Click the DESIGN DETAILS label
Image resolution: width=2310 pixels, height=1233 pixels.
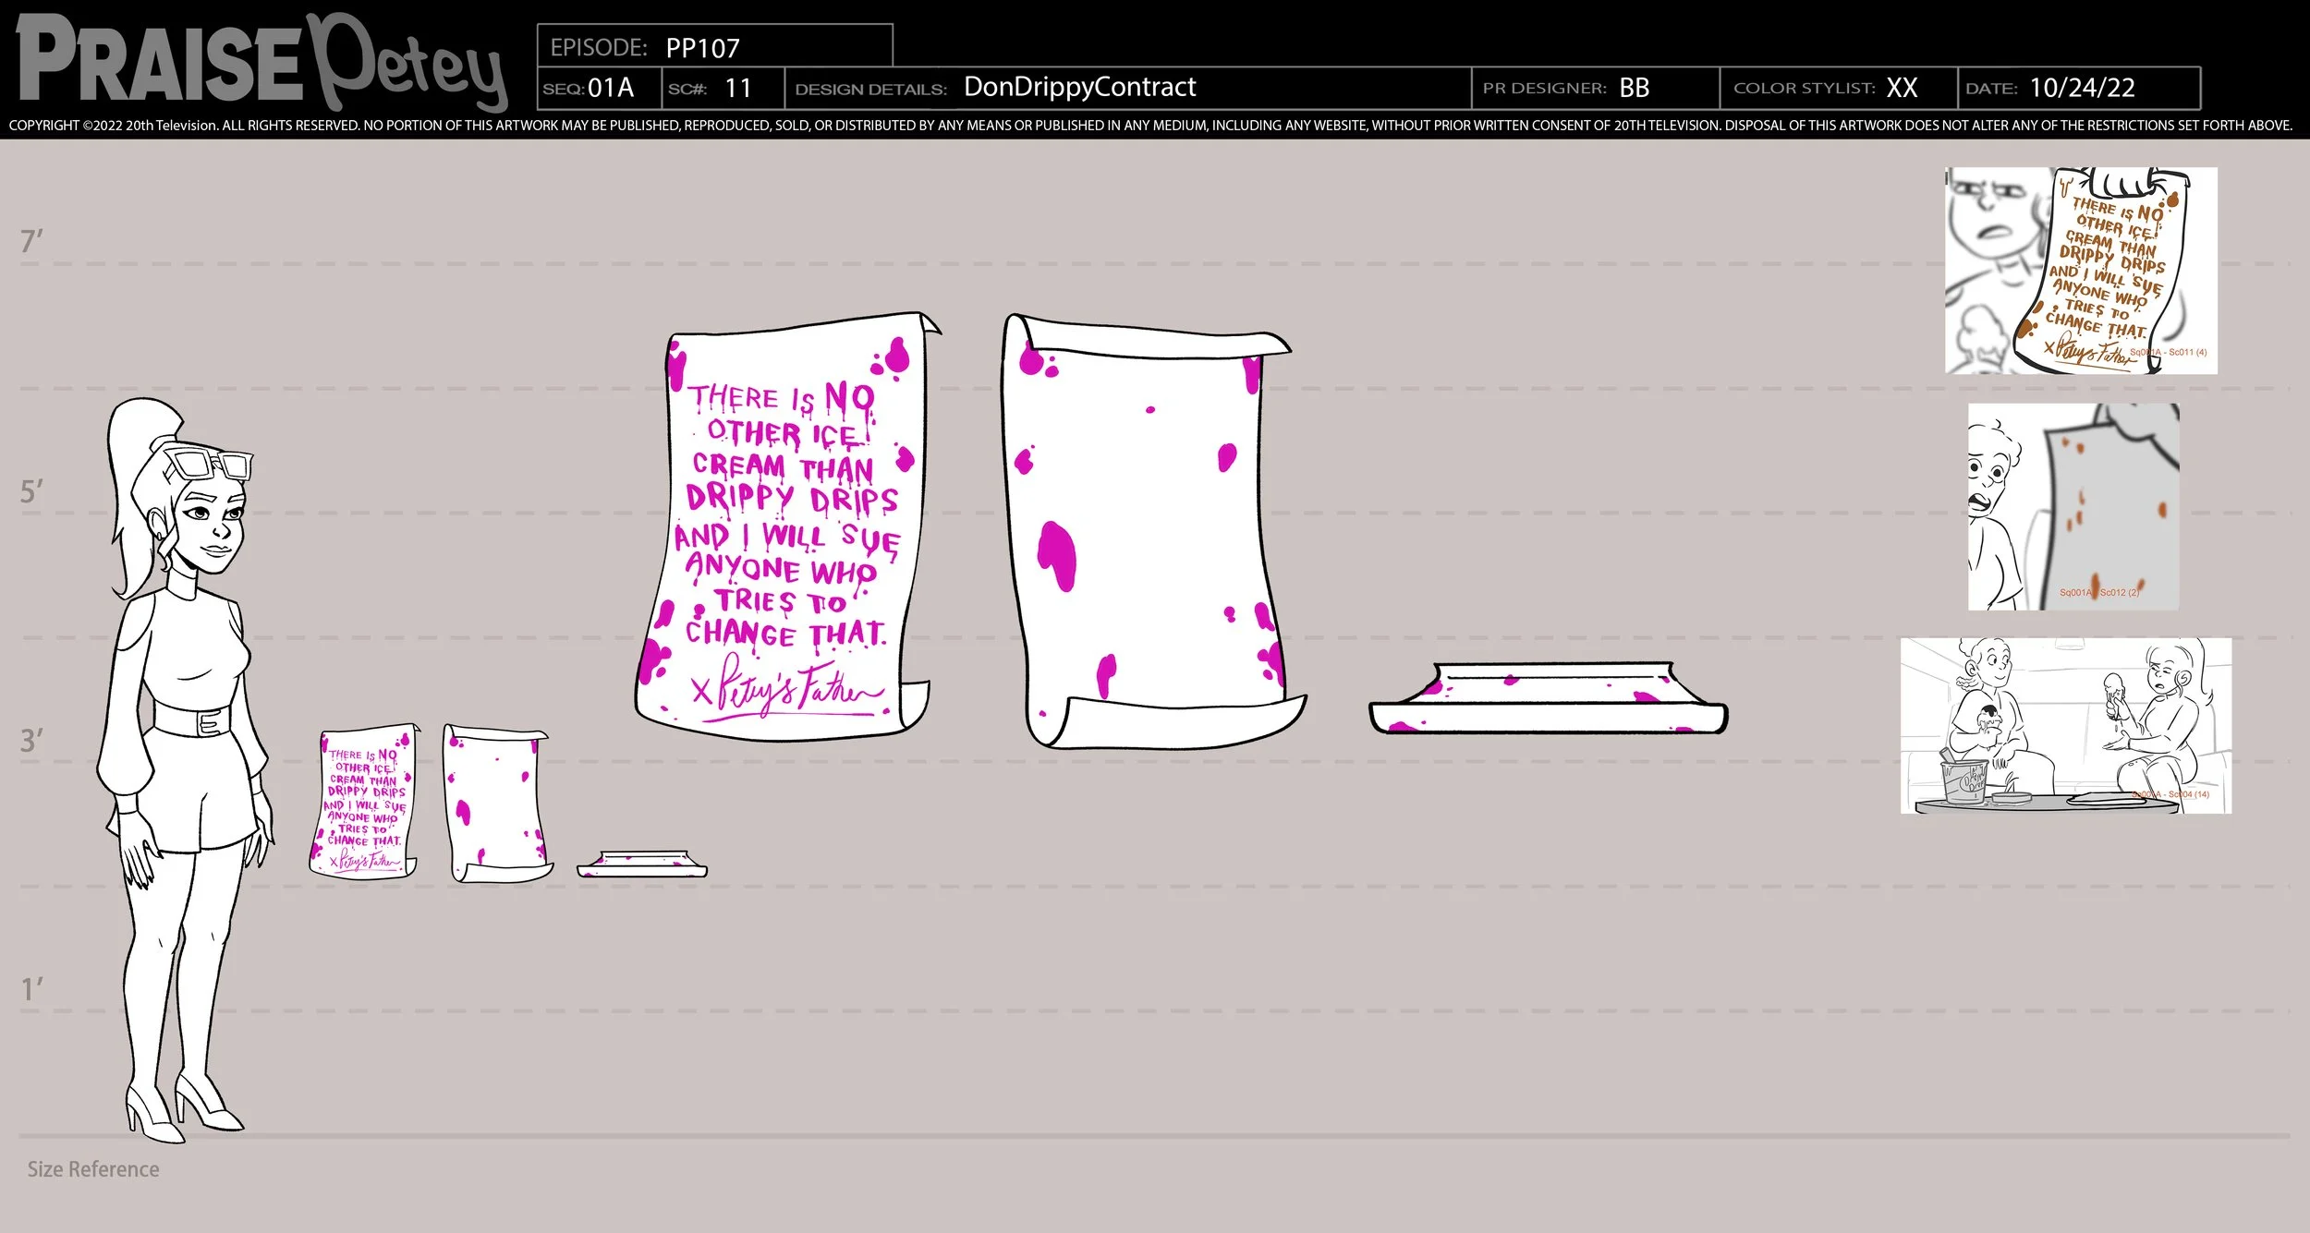tap(870, 90)
